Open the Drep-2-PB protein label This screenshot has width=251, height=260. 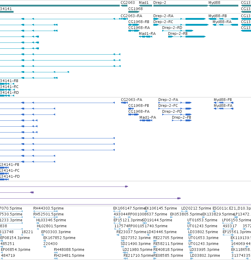[181, 117]
